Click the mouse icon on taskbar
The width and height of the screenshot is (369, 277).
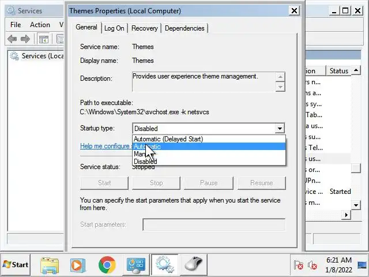click(194, 265)
